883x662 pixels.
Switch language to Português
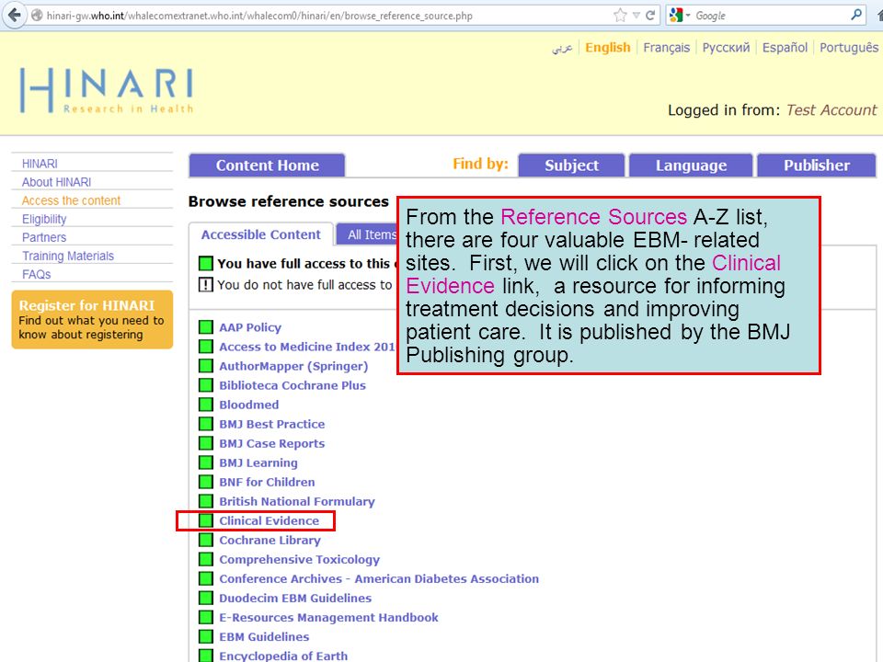849,48
